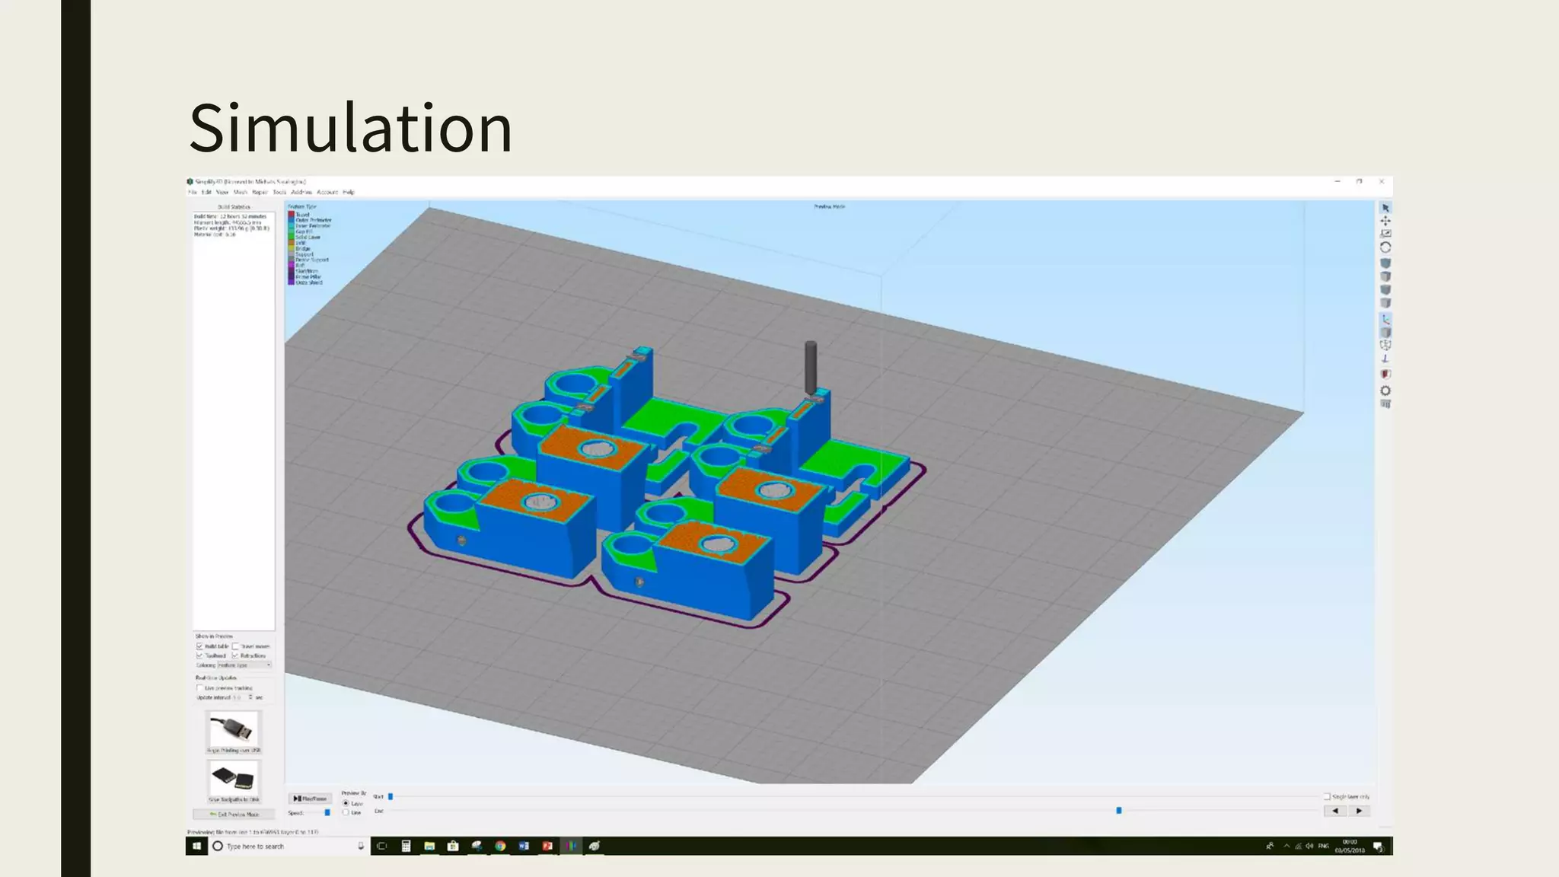Click the Speed slider handle

[327, 813]
